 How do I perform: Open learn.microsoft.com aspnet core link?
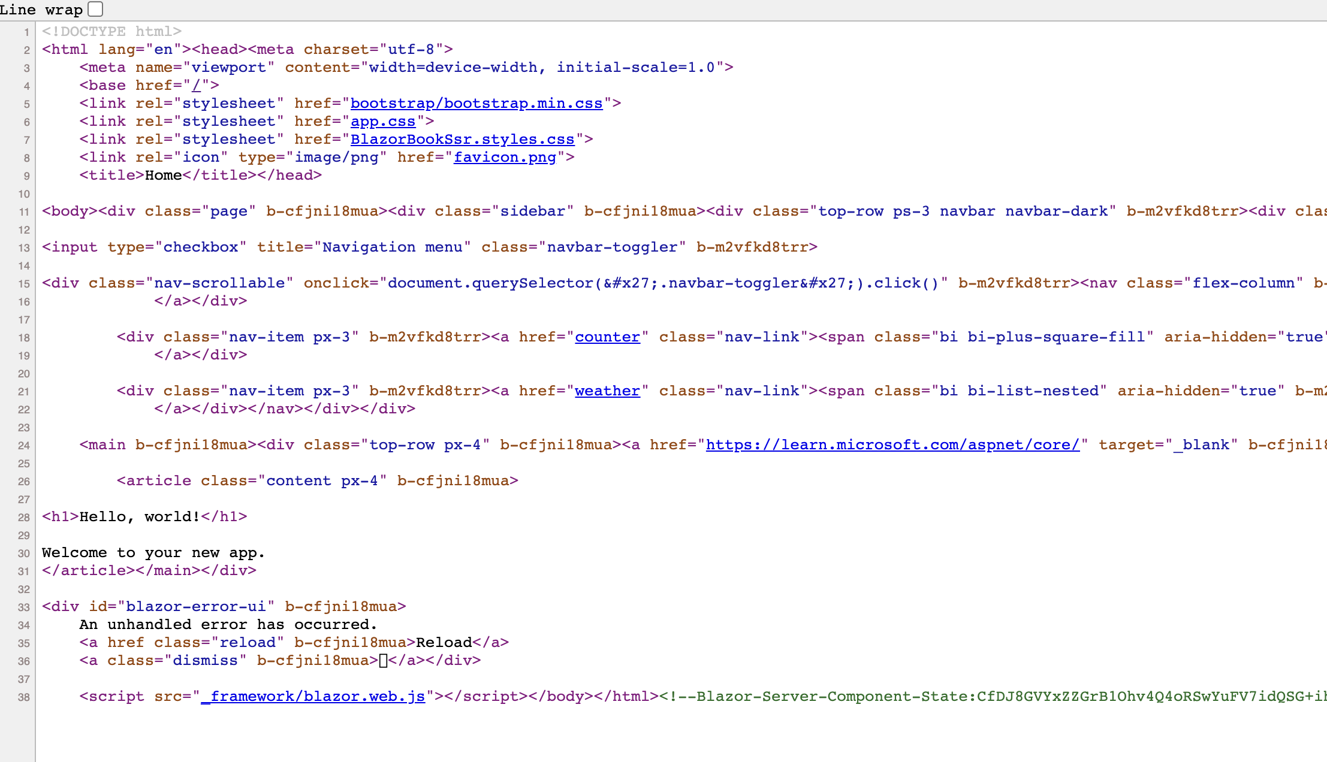(x=892, y=445)
